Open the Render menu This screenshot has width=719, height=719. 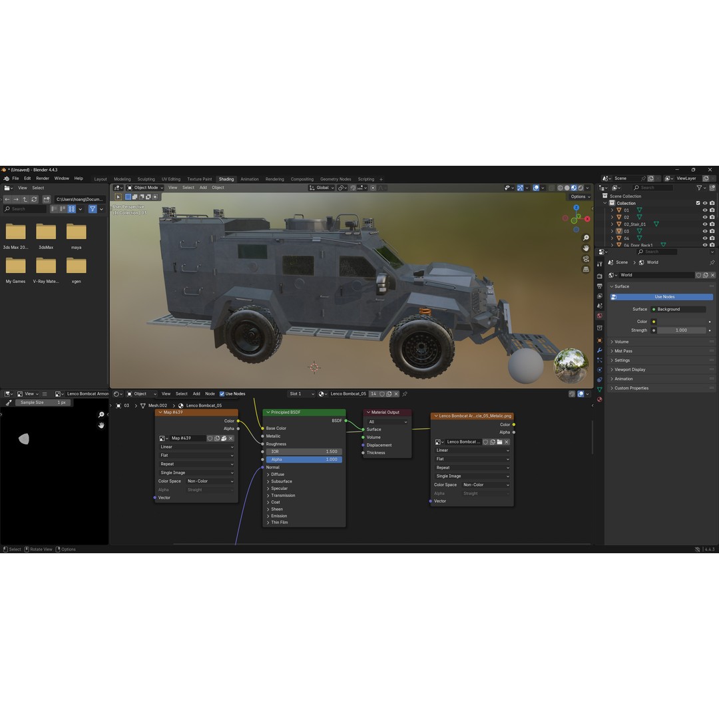pos(43,178)
